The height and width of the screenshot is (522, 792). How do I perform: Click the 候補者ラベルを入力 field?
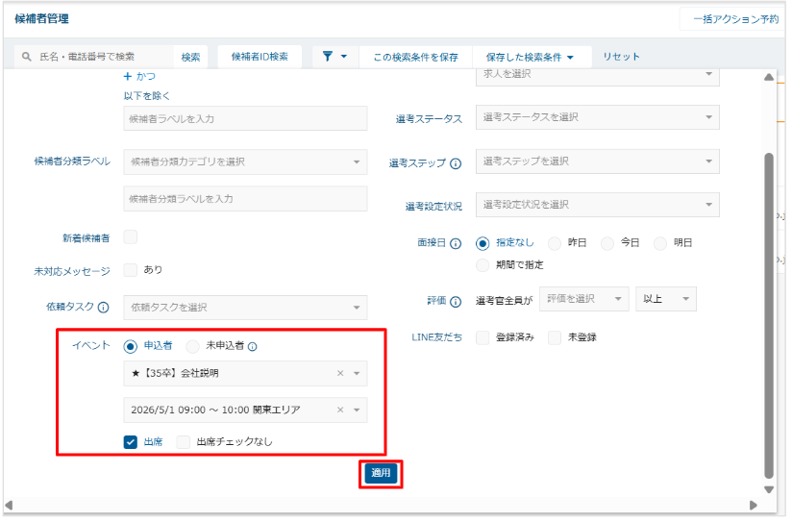(x=245, y=118)
